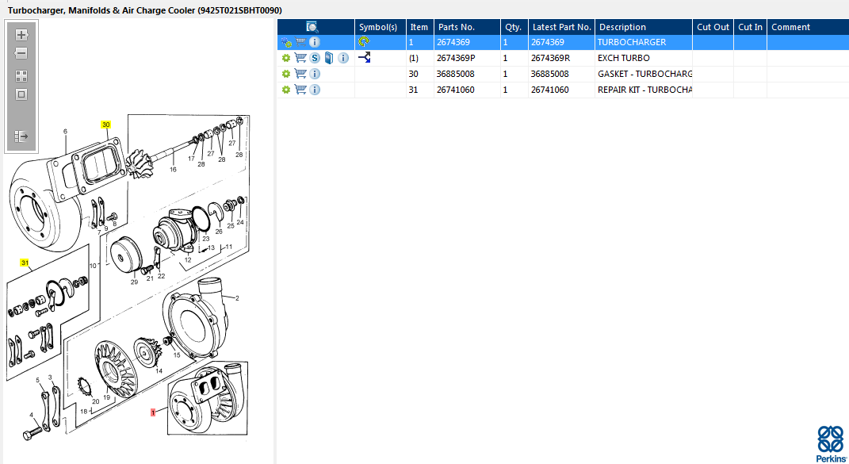The height and width of the screenshot is (464, 849).
Task: Open the book icon in EXCH TURBO row
Action: tap(329, 58)
